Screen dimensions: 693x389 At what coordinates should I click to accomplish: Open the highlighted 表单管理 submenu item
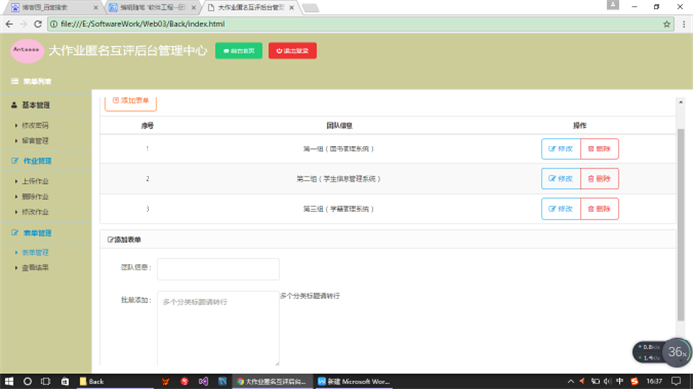[35, 252]
